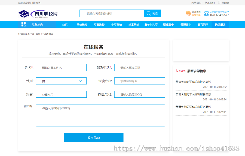Image resolution: width=245 pixels, height=156 pixels.
Task: Focus the 报读专业 major input field
Action: pyautogui.click(x=140, y=81)
